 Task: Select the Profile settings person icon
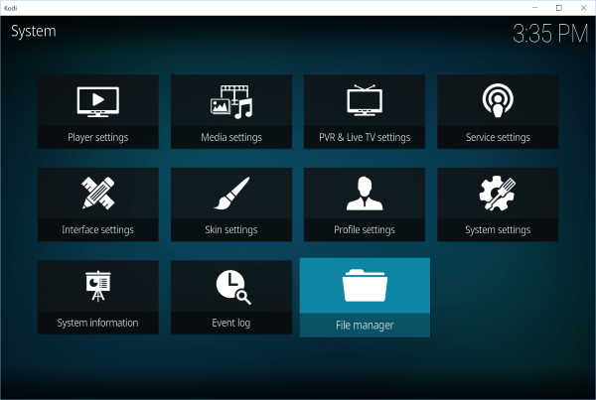coord(364,194)
